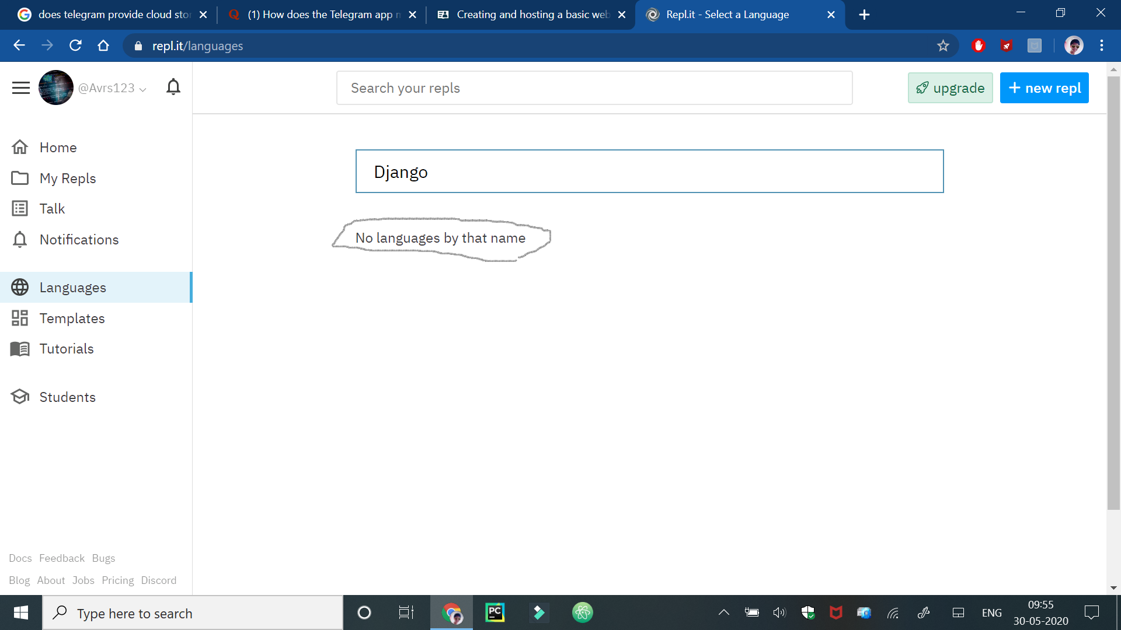Open Templates section

coord(72,318)
